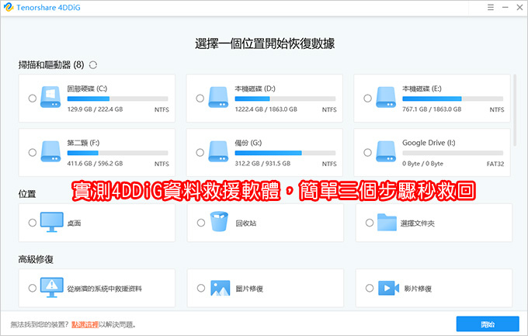Click the "312.2 GB / 931.5 GB" text
Viewport: 528px width, 336px height.
point(262,164)
